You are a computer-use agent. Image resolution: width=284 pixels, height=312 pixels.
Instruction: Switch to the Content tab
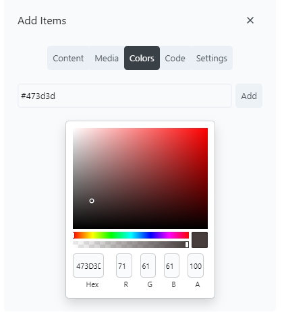coord(68,58)
